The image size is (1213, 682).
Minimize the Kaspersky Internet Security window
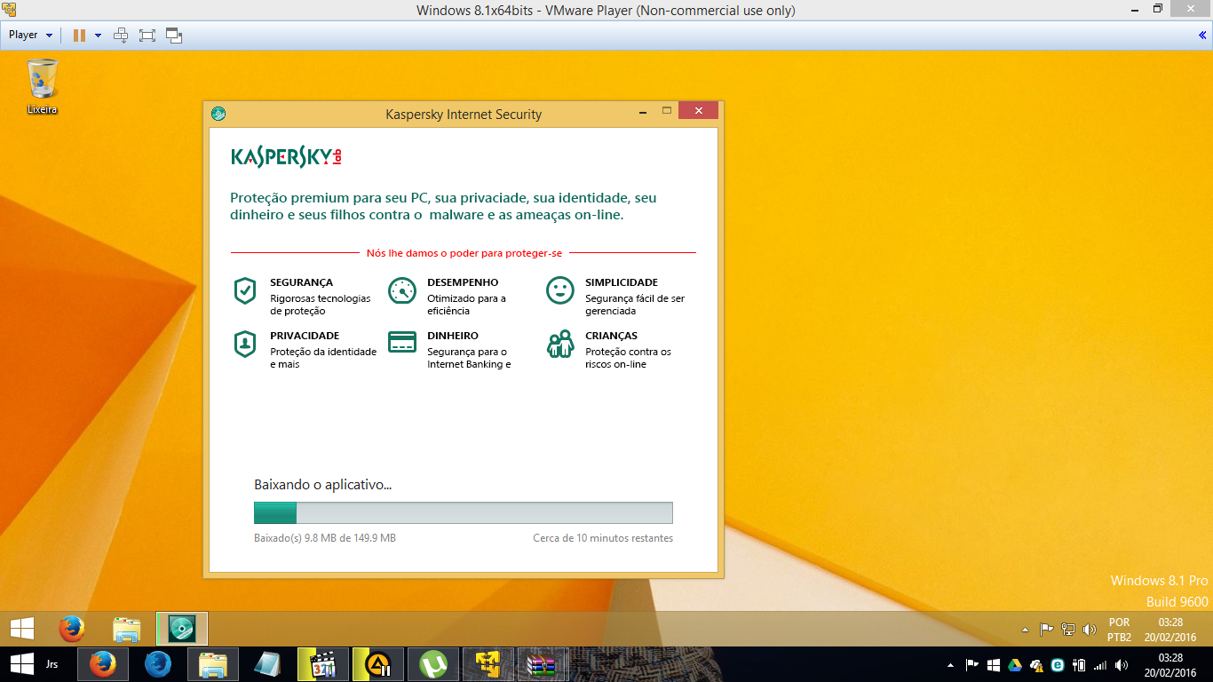coord(642,111)
